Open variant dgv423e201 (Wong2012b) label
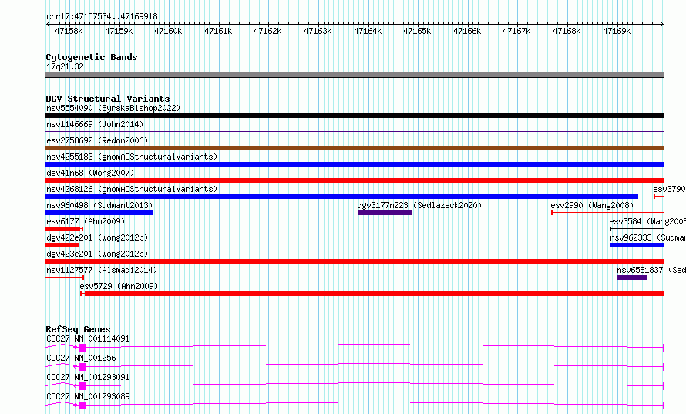The height and width of the screenshot is (414, 686). tap(97, 254)
